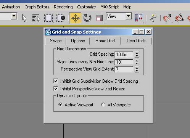Click the Grid Spacing input field

click(124, 55)
